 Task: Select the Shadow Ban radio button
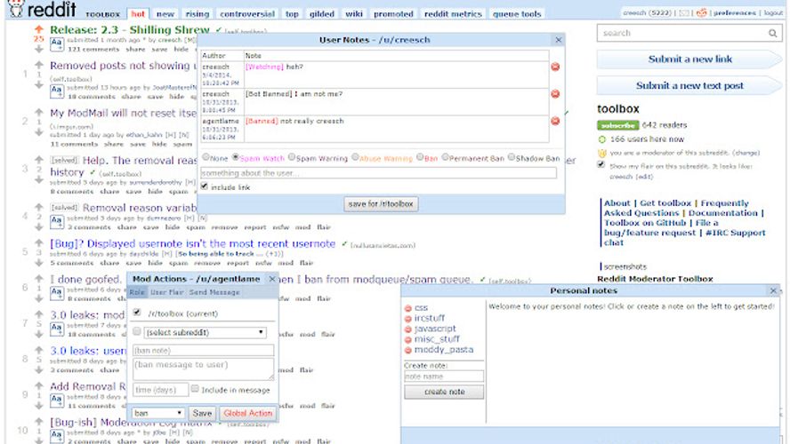[512, 157]
